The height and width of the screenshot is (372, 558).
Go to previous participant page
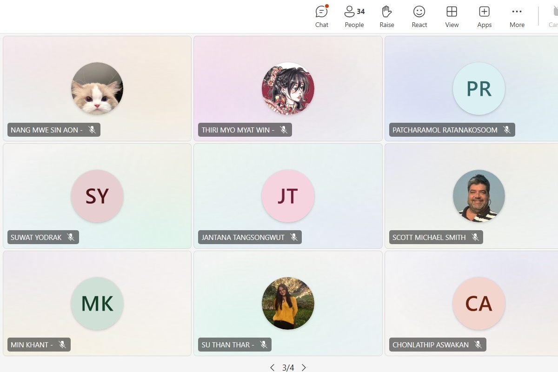tap(272, 367)
